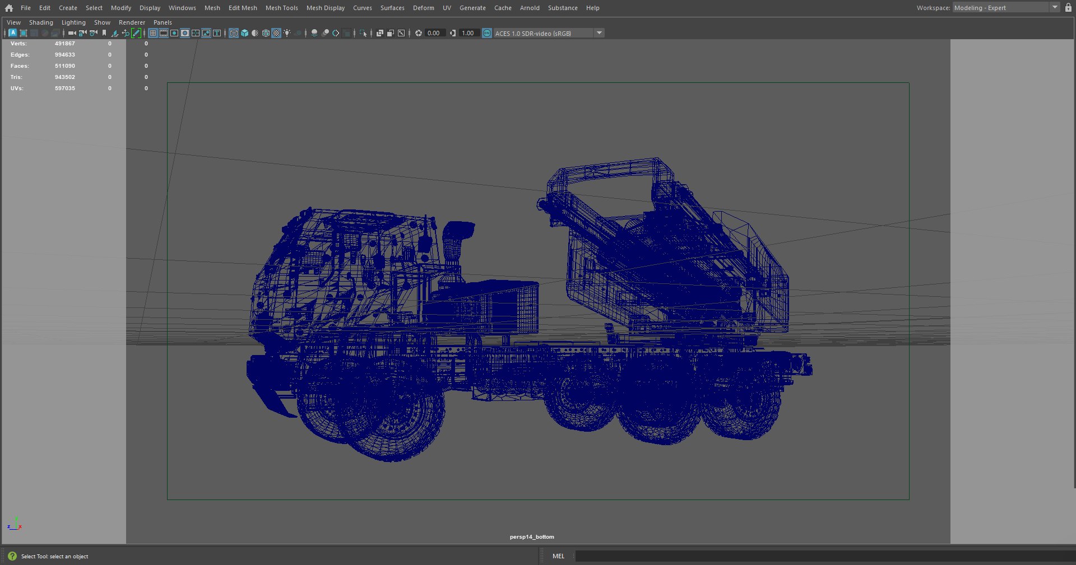Viewport: 1076px width, 565px height.
Task: Open the panel Renderer menu
Action: (x=132, y=22)
